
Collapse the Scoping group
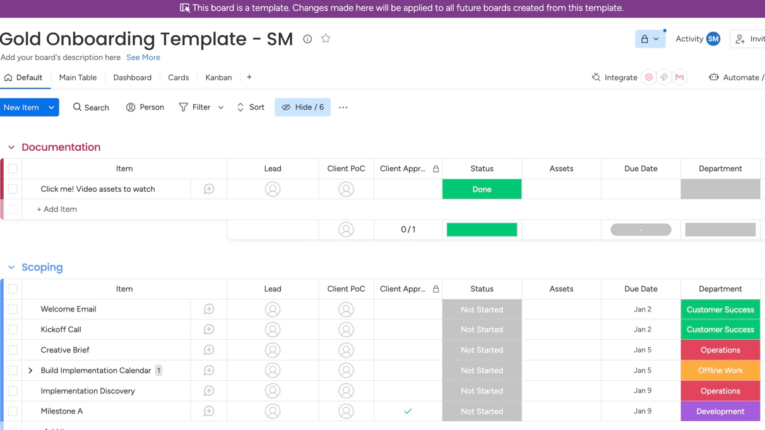[x=11, y=267]
